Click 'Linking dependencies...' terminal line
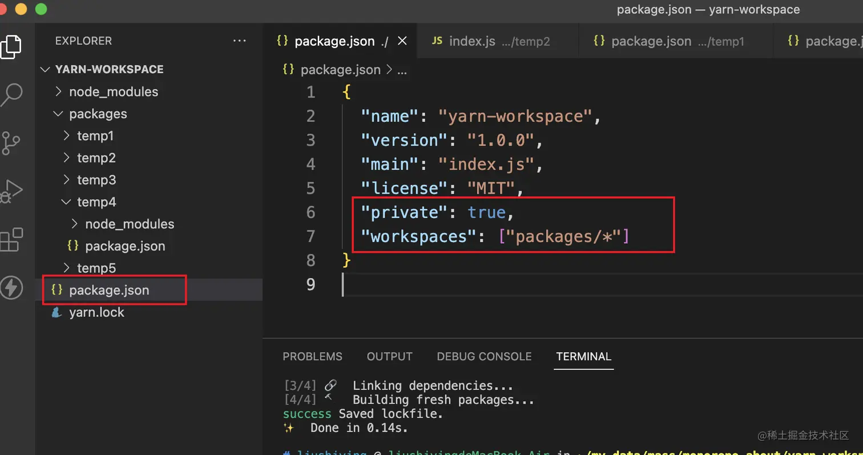This screenshot has width=863, height=455. tap(433, 386)
